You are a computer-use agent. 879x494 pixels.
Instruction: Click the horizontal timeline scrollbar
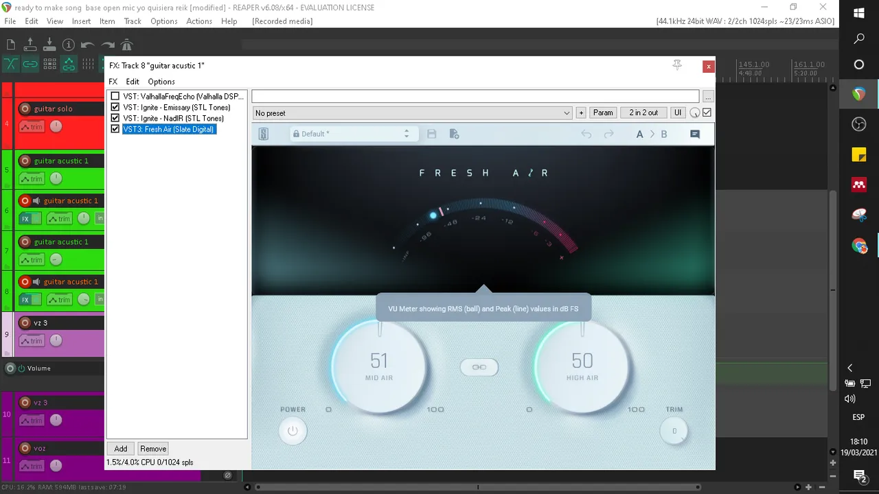(x=478, y=487)
